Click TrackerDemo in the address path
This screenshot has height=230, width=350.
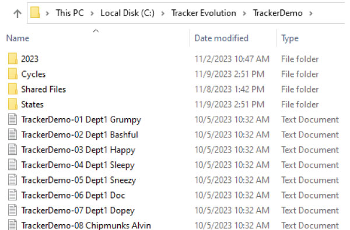pyautogui.click(x=278, y=13)
